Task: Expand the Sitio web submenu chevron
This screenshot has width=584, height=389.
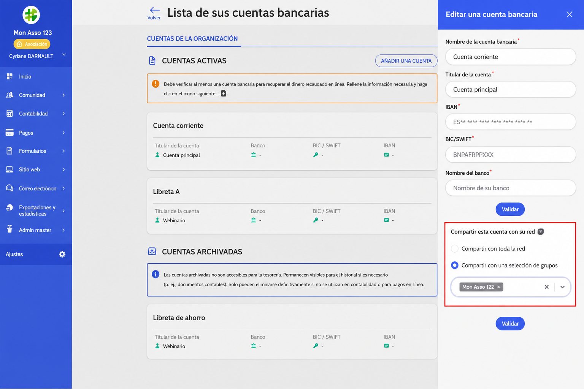Action: click(x=63, y=169)
